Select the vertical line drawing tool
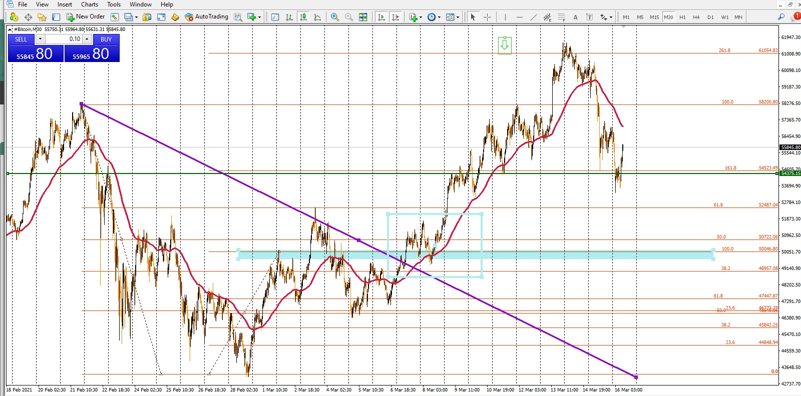The height and width of the screenshot is (396, 801). pos(505,17)
